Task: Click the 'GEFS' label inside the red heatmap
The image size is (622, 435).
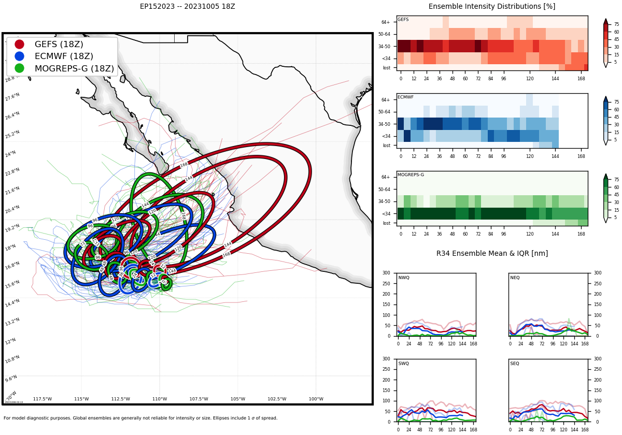Action: click(x=403, y=20)
